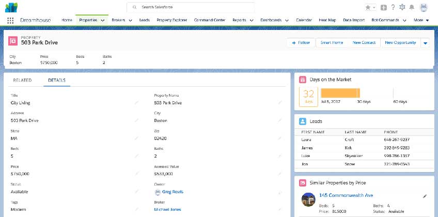Image resolution: width=438 pixels, height=217 pixels.
Task: Edit the Zip field pencil icon
Action: (280, 138)
